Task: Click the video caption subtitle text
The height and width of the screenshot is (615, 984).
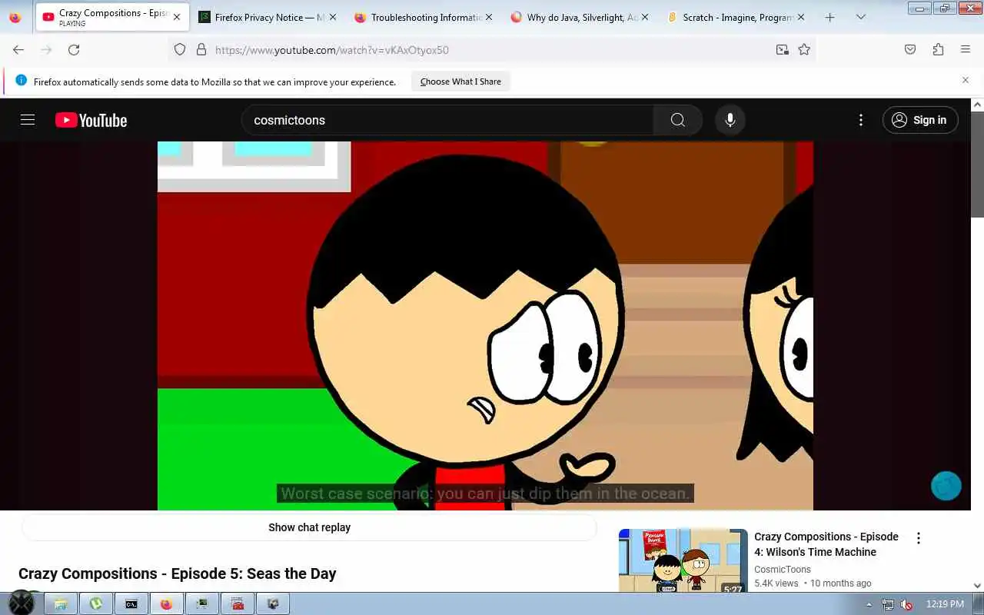Action: click(485, 494)
